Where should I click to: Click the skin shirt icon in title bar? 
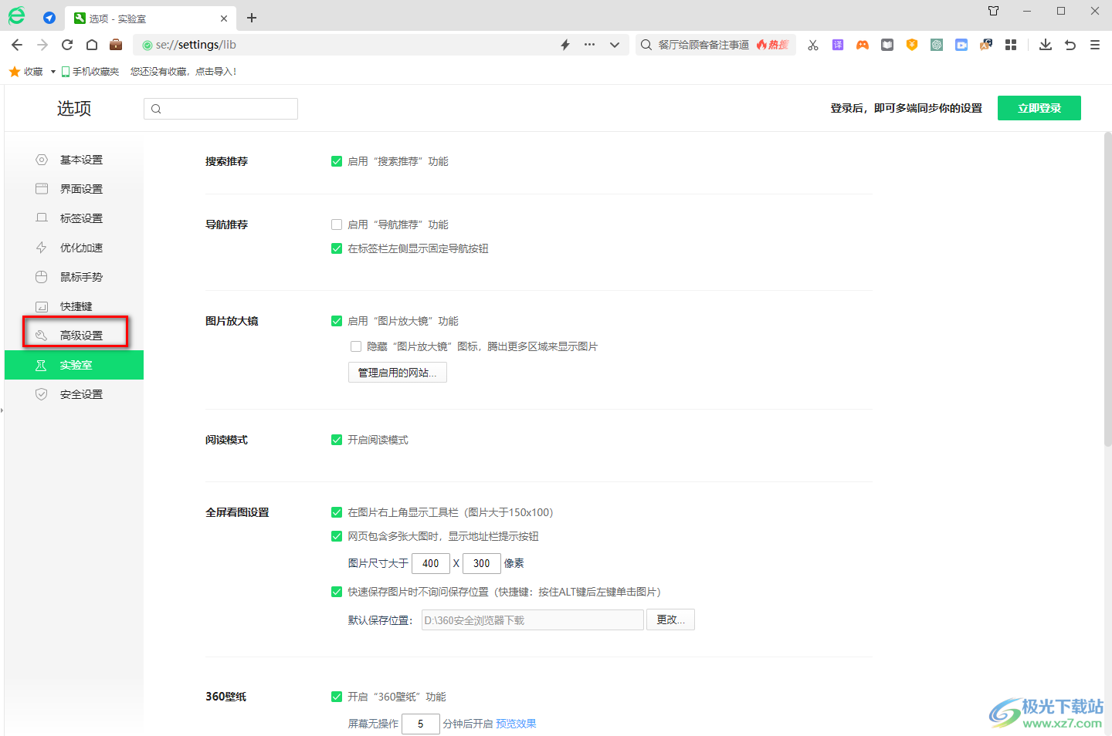point(994,11)
